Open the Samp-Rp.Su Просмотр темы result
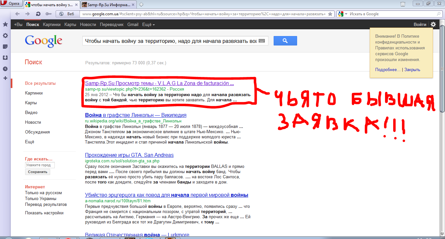 [x=159, y=83]
